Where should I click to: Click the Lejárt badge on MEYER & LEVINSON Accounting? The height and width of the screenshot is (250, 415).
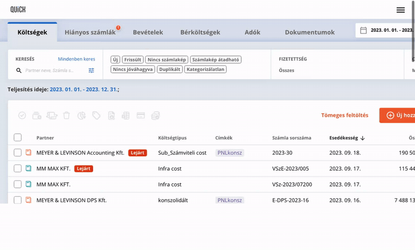137,153
